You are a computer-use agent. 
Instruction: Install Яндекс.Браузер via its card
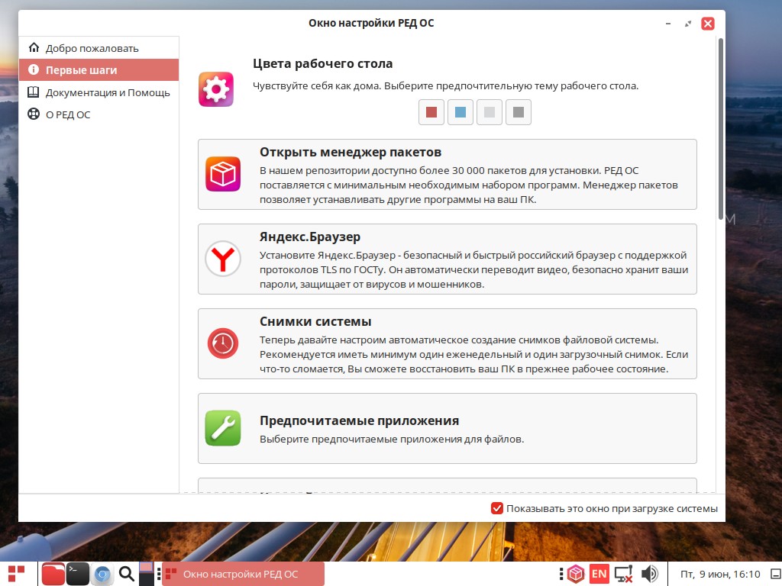(448, 259)
